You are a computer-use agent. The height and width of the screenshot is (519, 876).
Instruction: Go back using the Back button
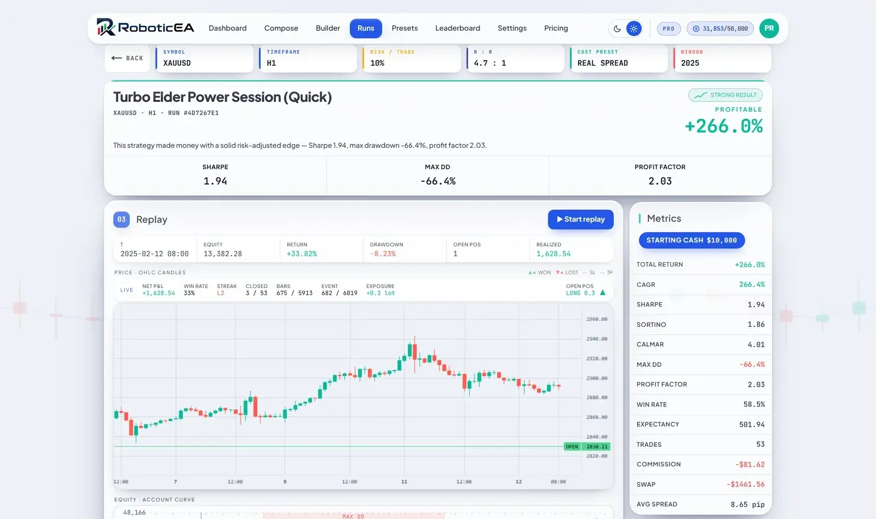click(x=127, y=58)
